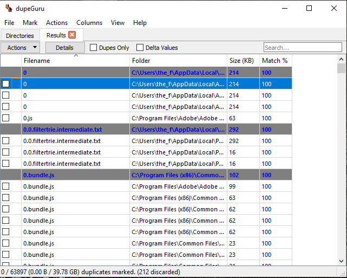The image size is (347, 278).
Task: Switch to the Directories tab
Action: (x=20, y=35)
